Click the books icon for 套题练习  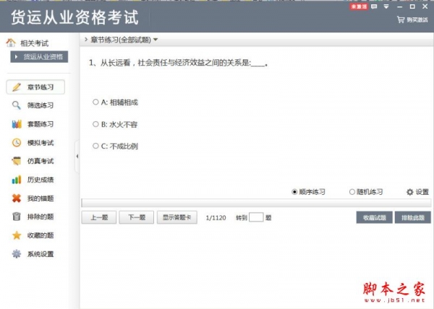pos(17,124)
